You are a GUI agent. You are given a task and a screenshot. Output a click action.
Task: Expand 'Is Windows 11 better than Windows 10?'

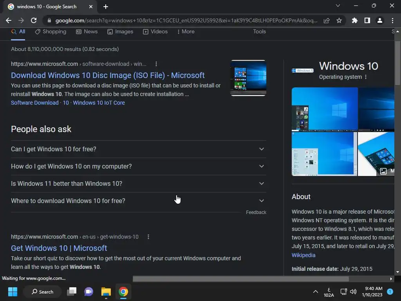click(x=139, y=183)
